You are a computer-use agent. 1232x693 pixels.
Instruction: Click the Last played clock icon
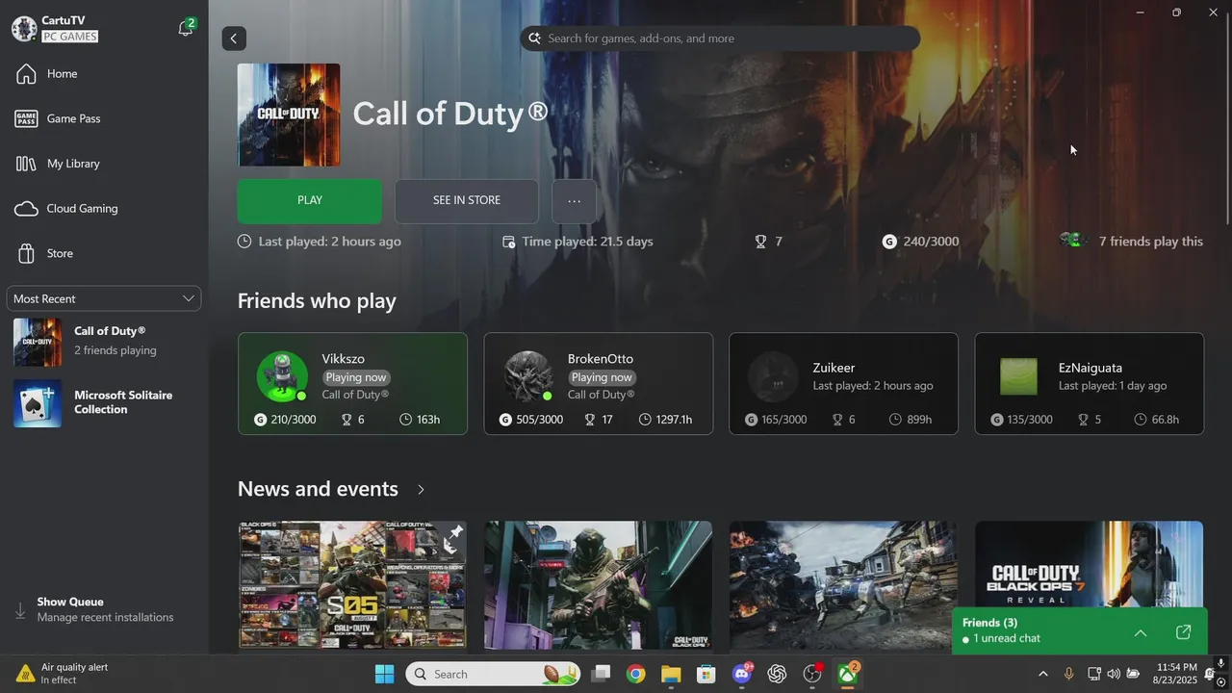[x=244, y=242]
